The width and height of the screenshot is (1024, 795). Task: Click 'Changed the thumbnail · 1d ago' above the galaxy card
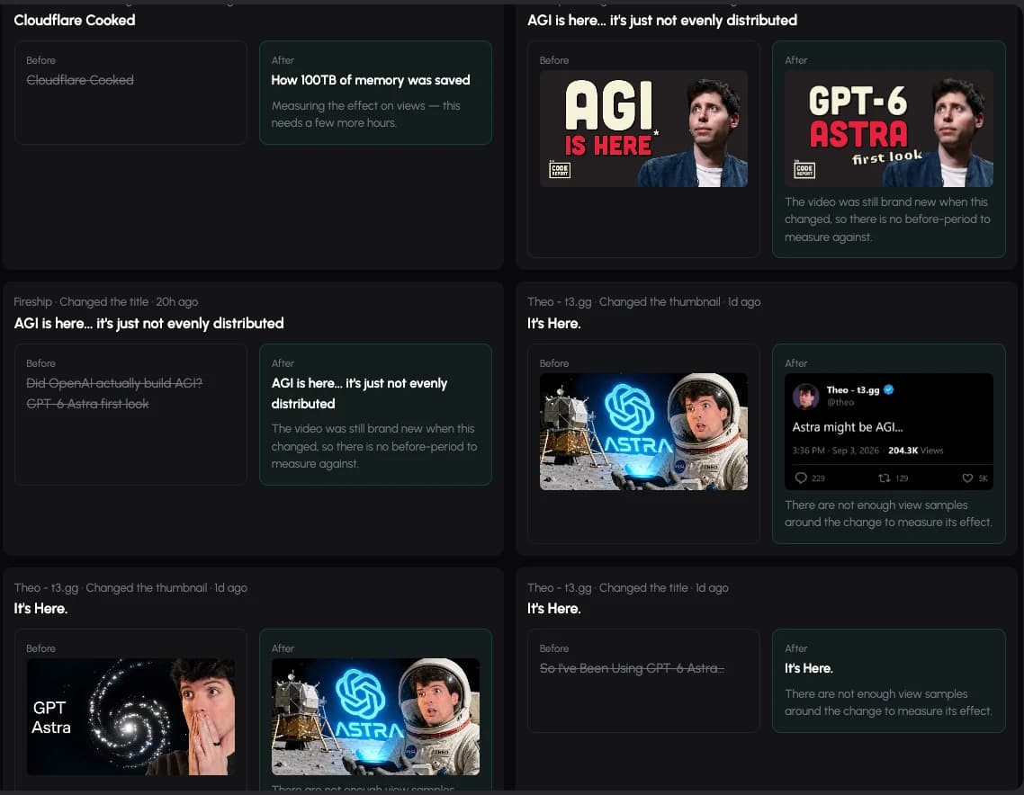pyautogui.click(x=166, y=587)
